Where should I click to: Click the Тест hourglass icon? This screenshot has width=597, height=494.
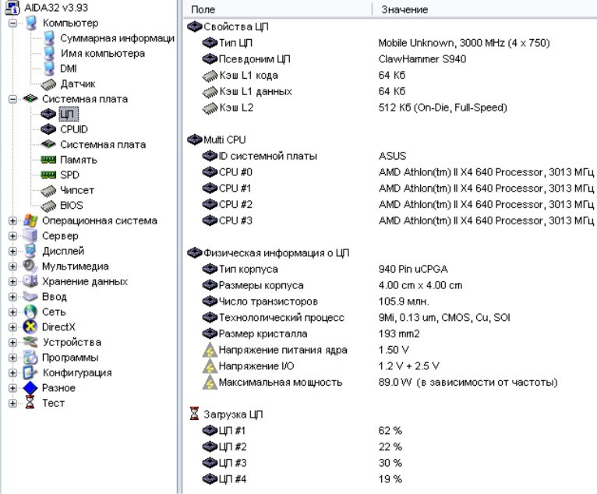(x=30, y=403)
